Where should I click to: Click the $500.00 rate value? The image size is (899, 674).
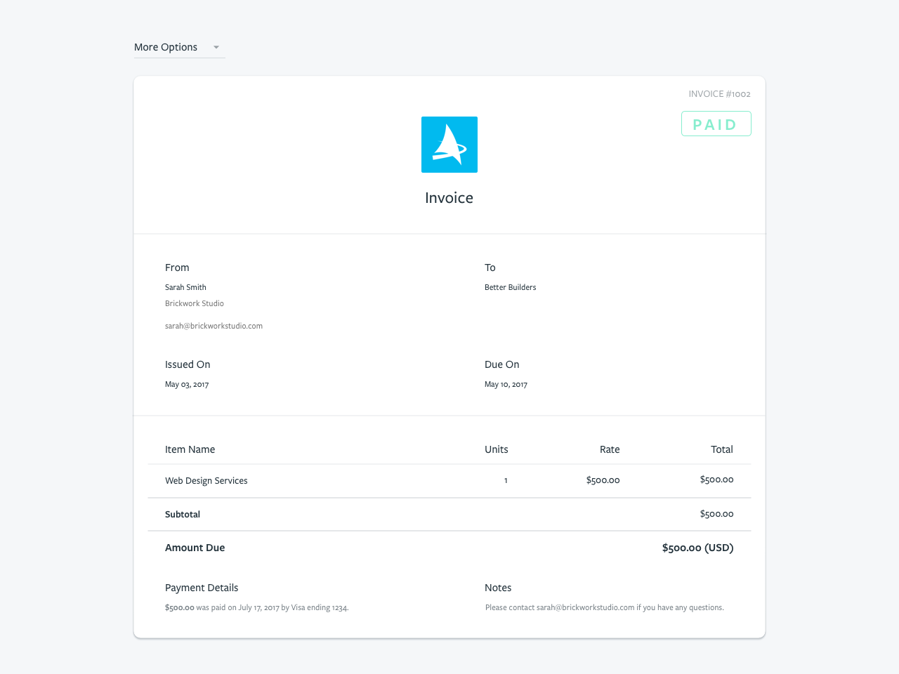click(x=603, y=480)
